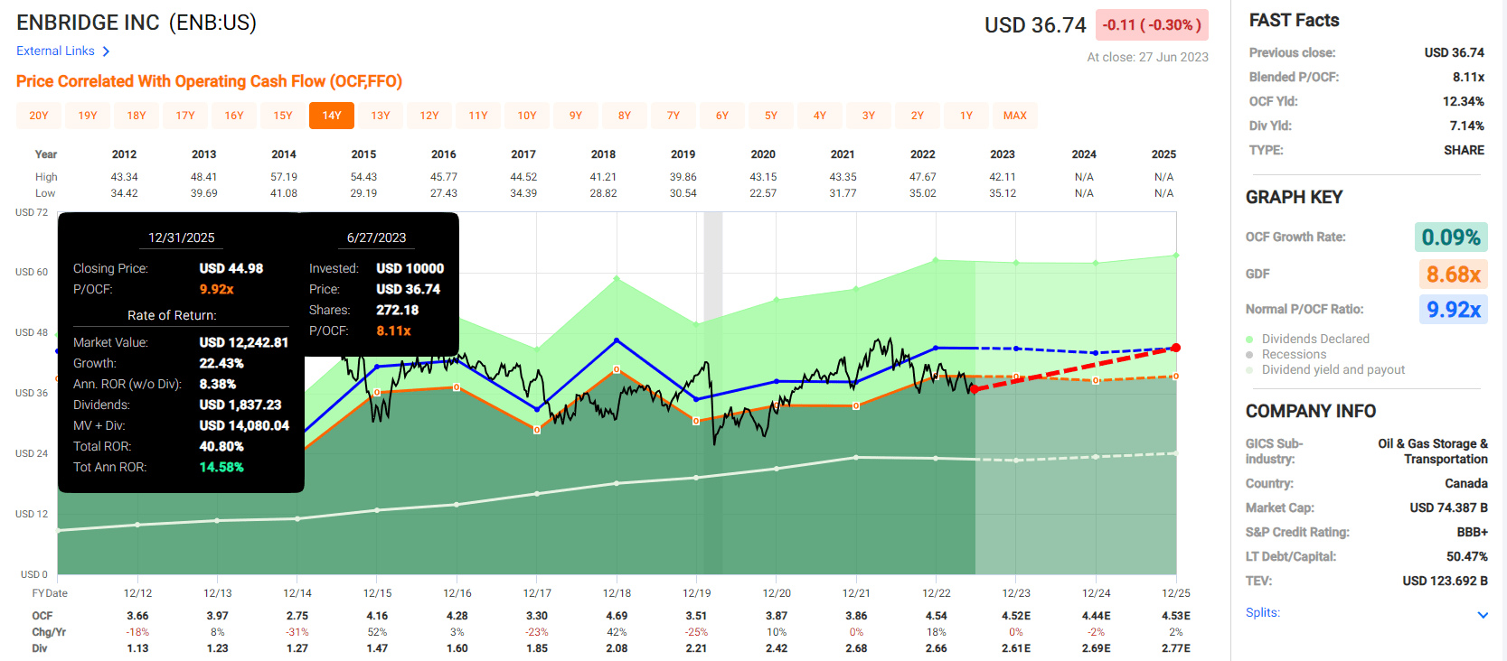Select the 16Y time range tab
The height and width of the screenshot is (661, 1507).
tap(234, 116)
